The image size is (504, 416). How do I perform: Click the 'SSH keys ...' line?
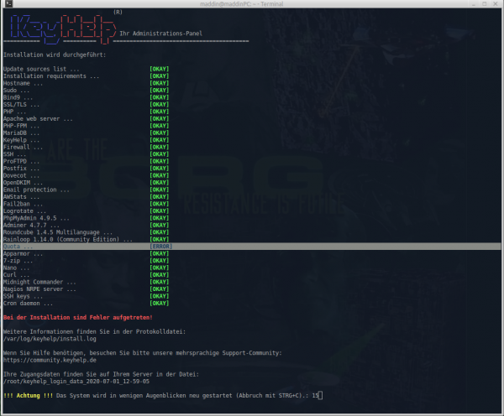click(23, 296)
